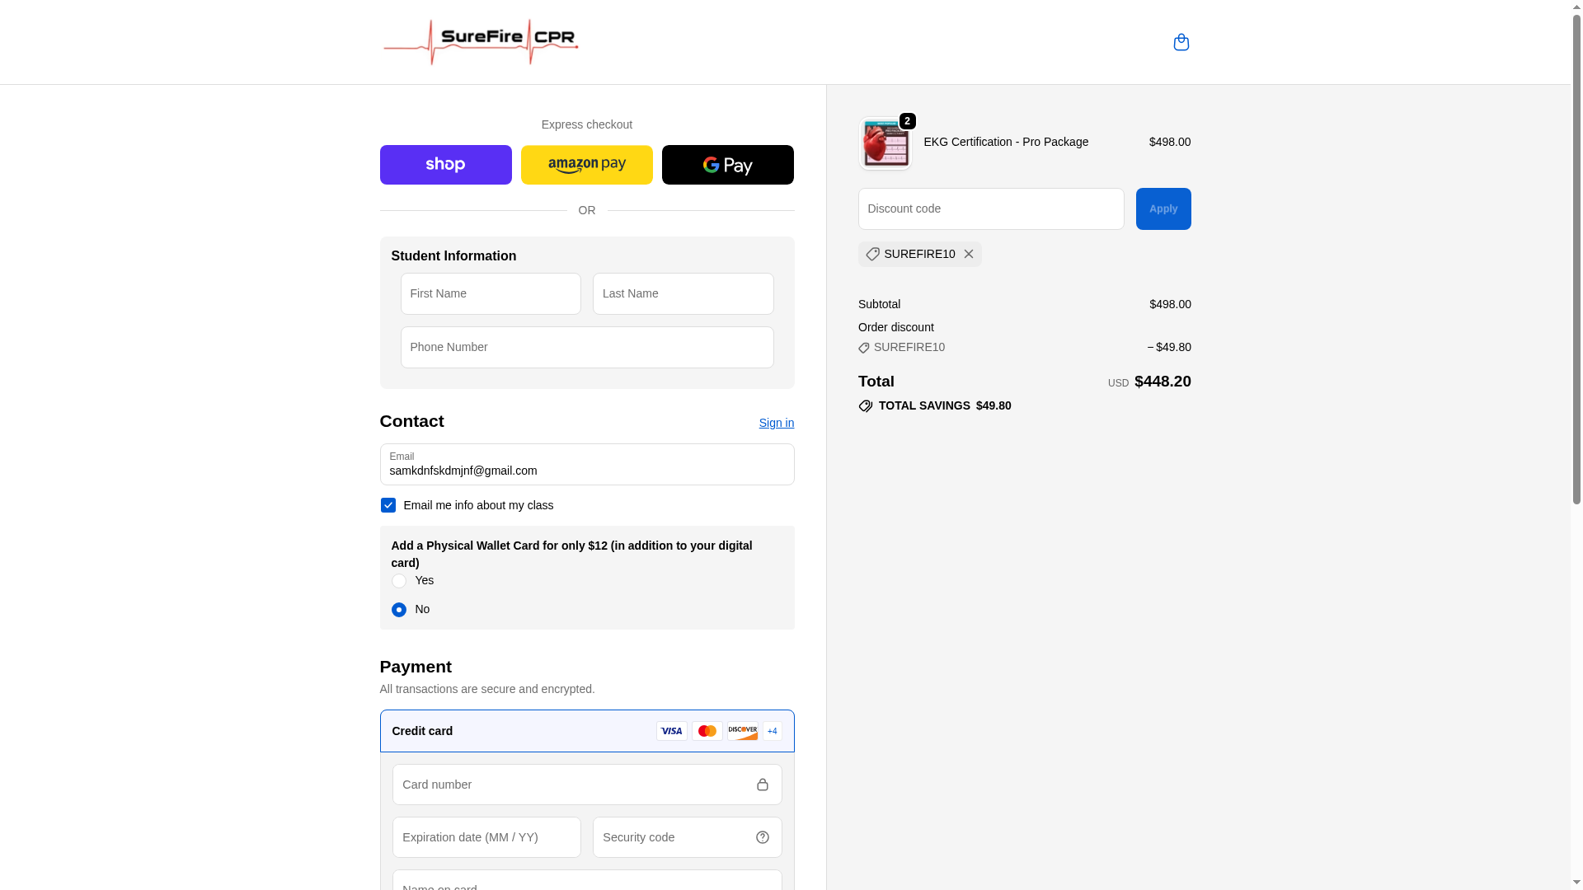The width and height of the screenshot is (1583, 890).
Task: Click the Student Information heading
Action: 453,256
